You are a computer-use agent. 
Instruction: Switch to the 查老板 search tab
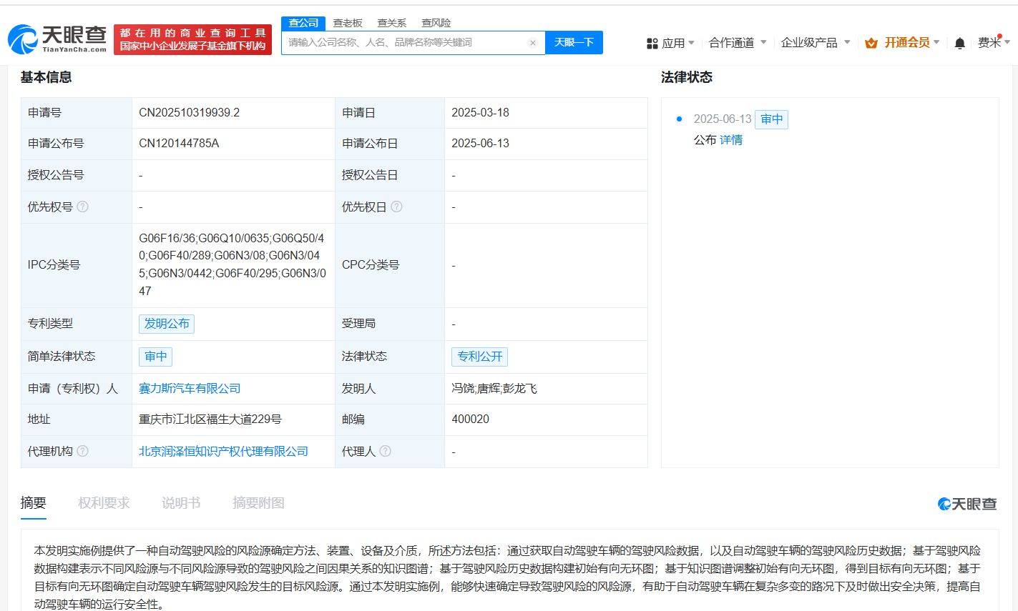click(x=346, y=22)
